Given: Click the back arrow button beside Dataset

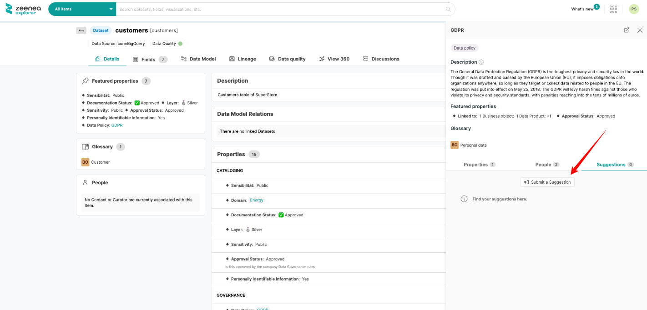Looking at the screenshot, I should click(x=81, y=30).
